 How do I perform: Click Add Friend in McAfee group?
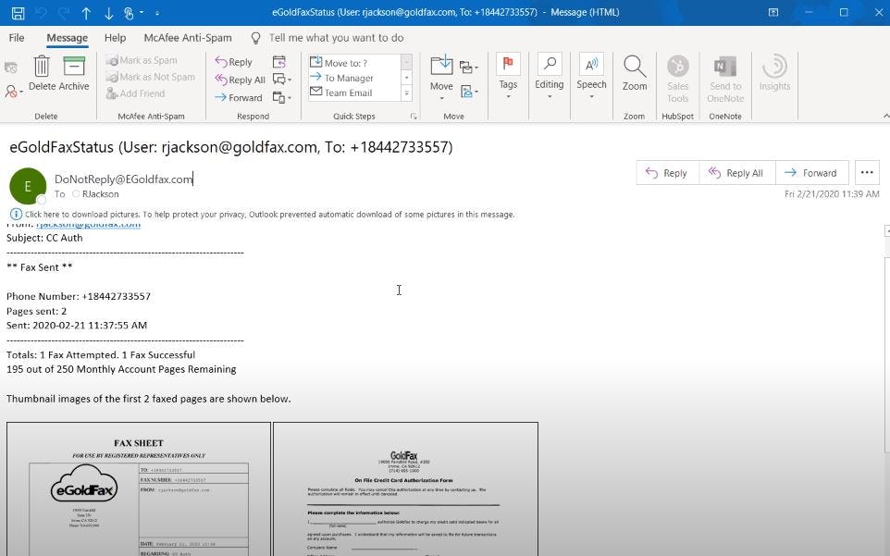(x=136, y=93)
